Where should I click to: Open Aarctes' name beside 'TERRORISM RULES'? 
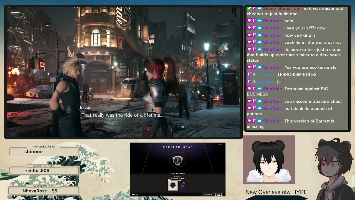(x=266, y=74)
